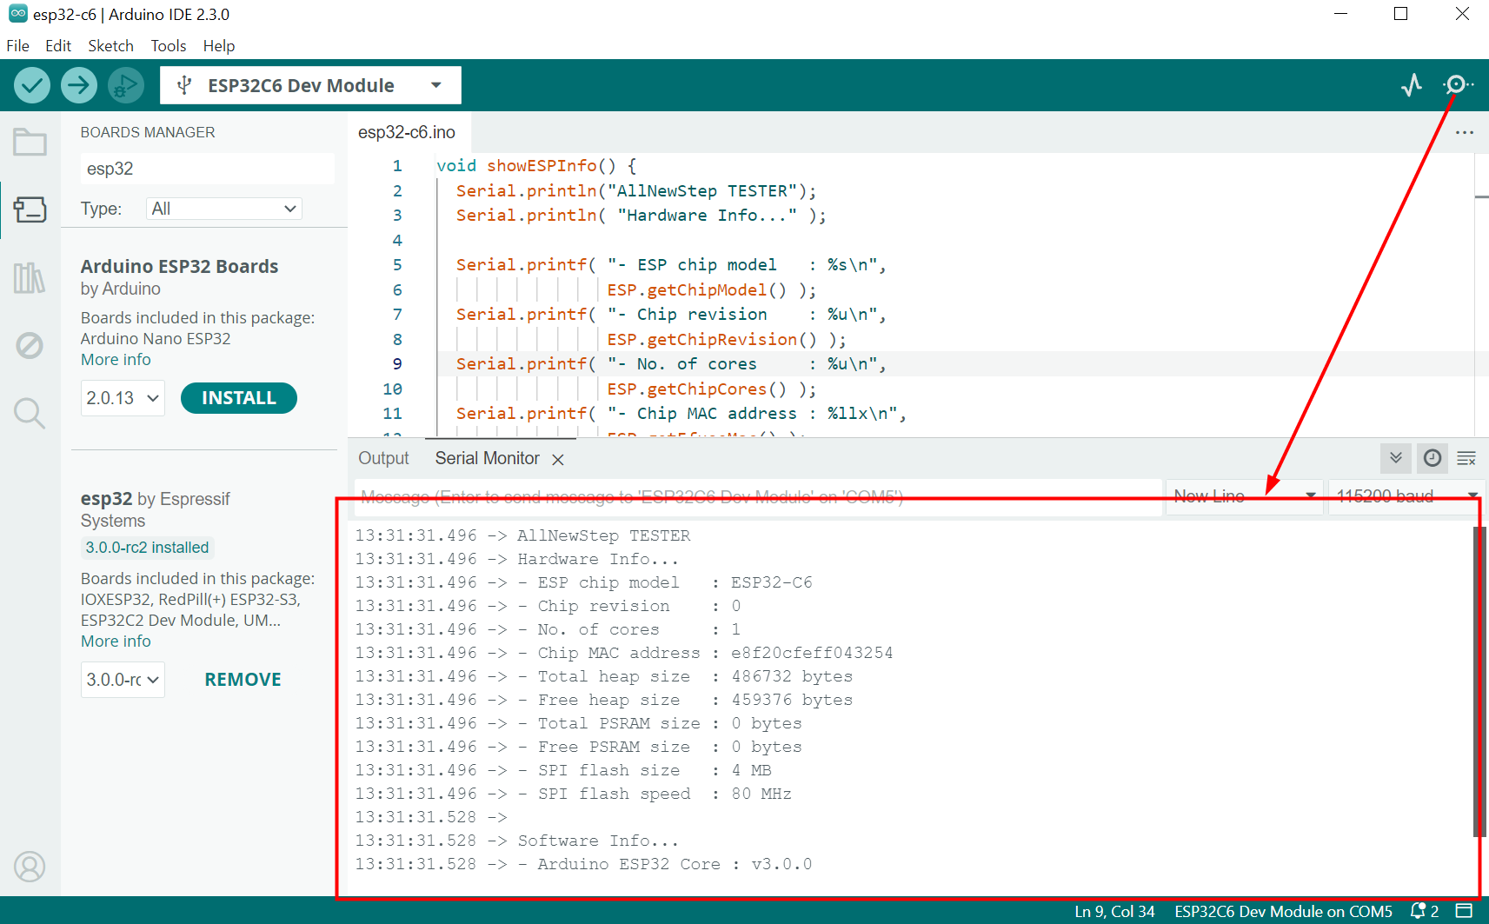Click the Upload arrow button

click(x=79, y=85)
